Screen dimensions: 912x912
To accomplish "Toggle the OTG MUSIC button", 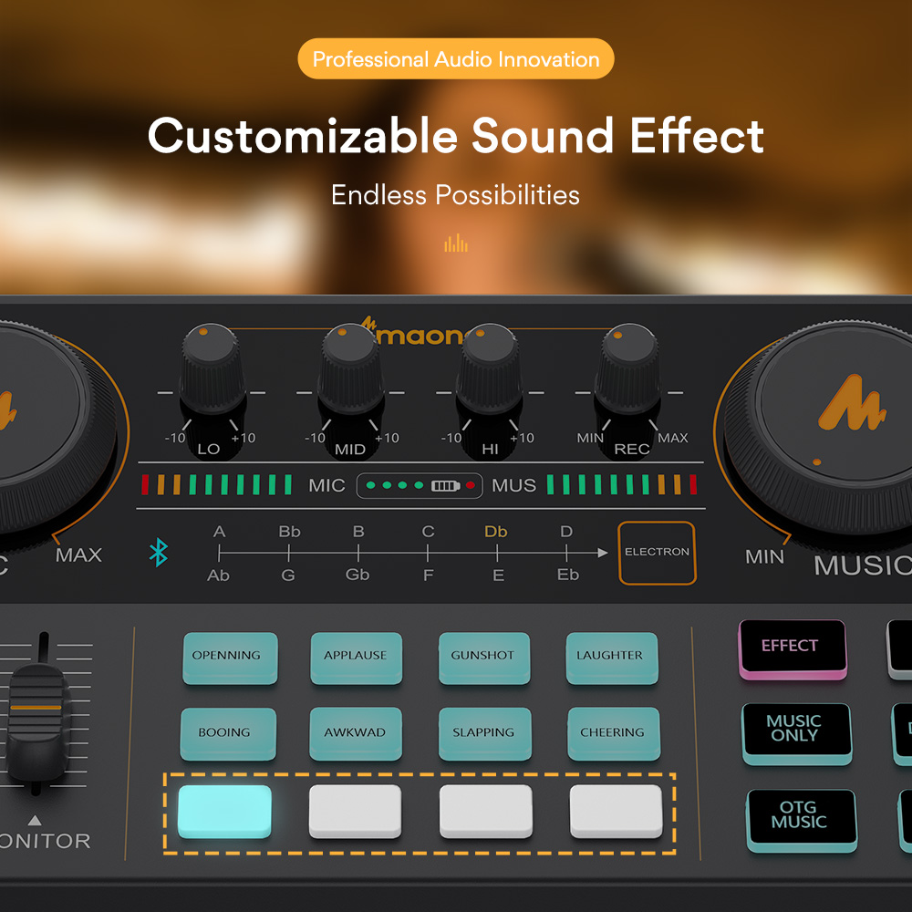I will [x=801, y=820].
